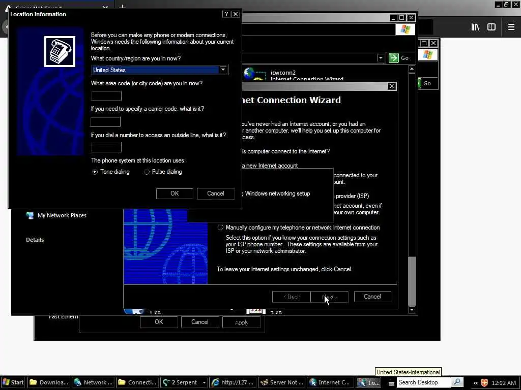The image size is (521, 390).
Task: Open the Firefox hamburger menu
Action: (511, 27)
